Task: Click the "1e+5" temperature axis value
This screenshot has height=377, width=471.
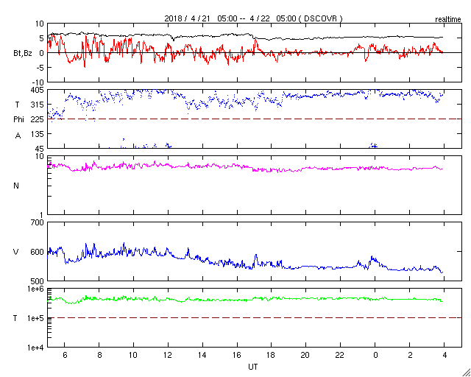Action: pyautogui.click(x=36, y=318)
